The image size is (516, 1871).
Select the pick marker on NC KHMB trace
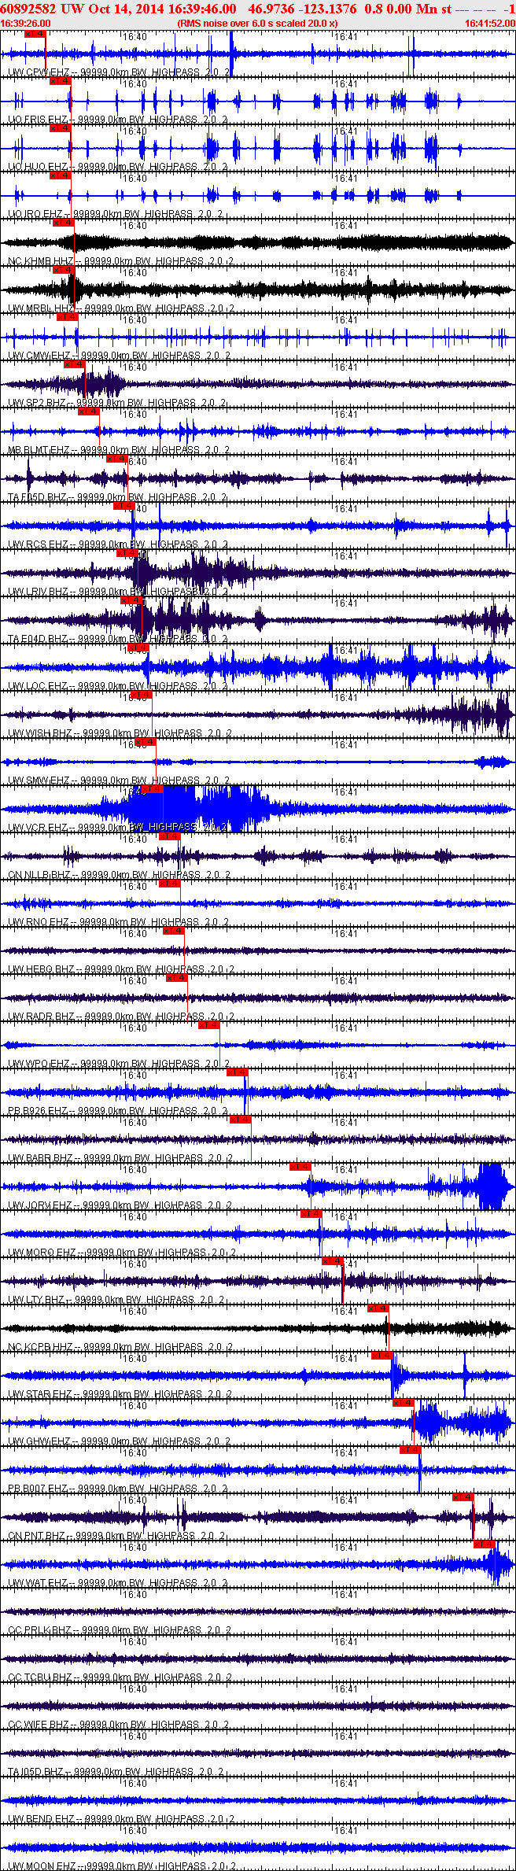pos(63,223)
